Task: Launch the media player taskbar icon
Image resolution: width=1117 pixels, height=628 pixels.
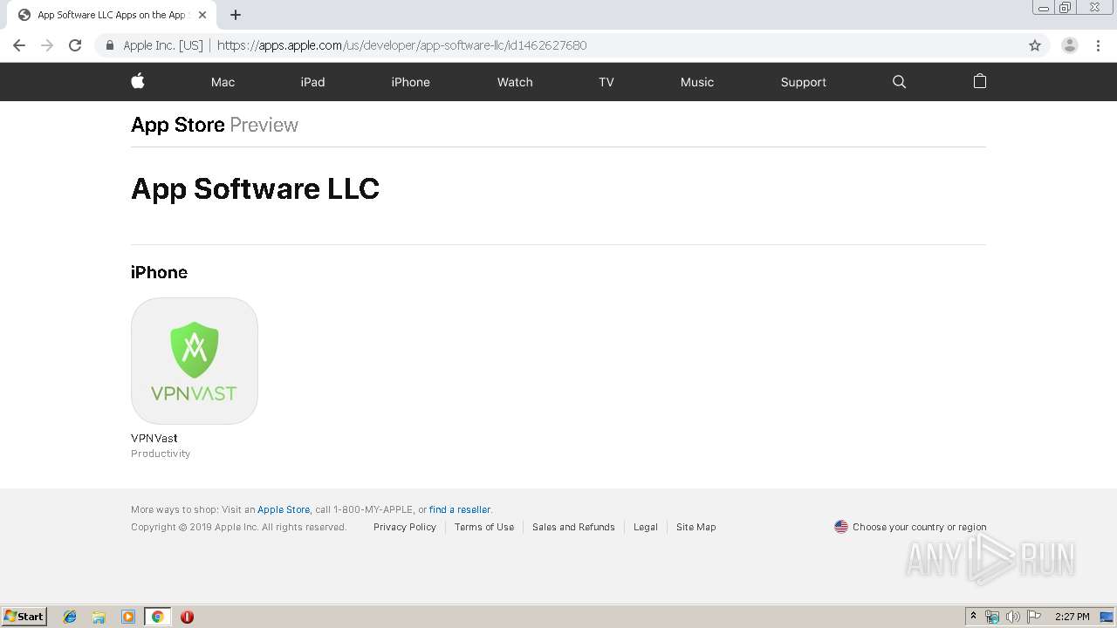Action: [128, 617]
